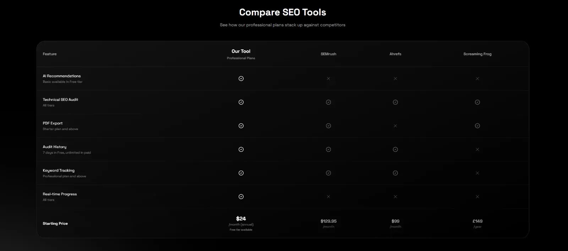Click the 'Professional plan and above' note
The image size is (568, 251).
[x=64, y=176]
